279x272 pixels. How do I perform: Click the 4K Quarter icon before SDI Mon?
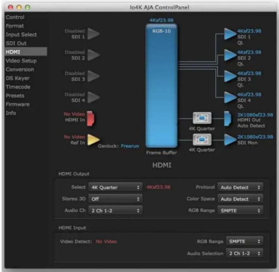point(202,140)
